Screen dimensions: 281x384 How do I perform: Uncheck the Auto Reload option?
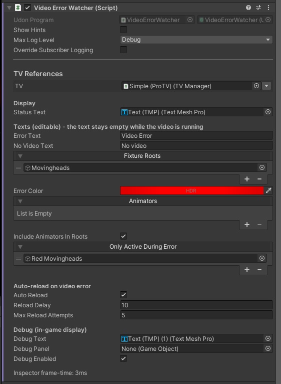pos(123,295)
